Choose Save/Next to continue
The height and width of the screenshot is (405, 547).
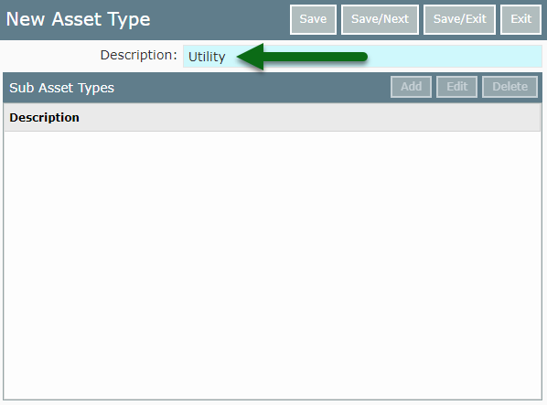380,19
